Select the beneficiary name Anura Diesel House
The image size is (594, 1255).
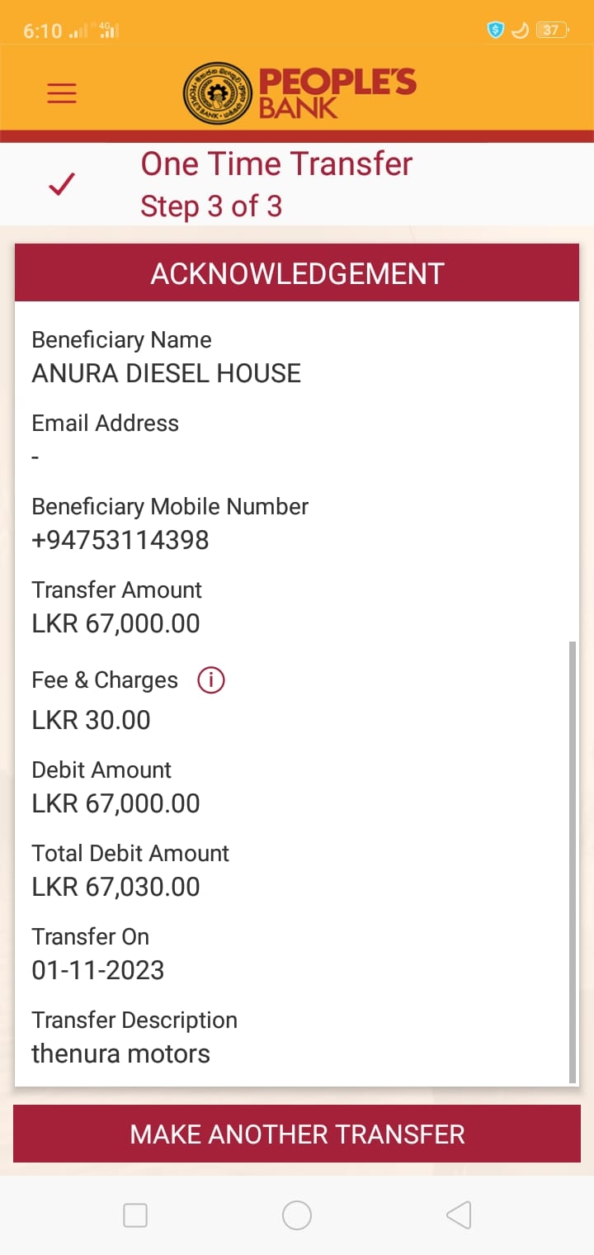[166, 373]
